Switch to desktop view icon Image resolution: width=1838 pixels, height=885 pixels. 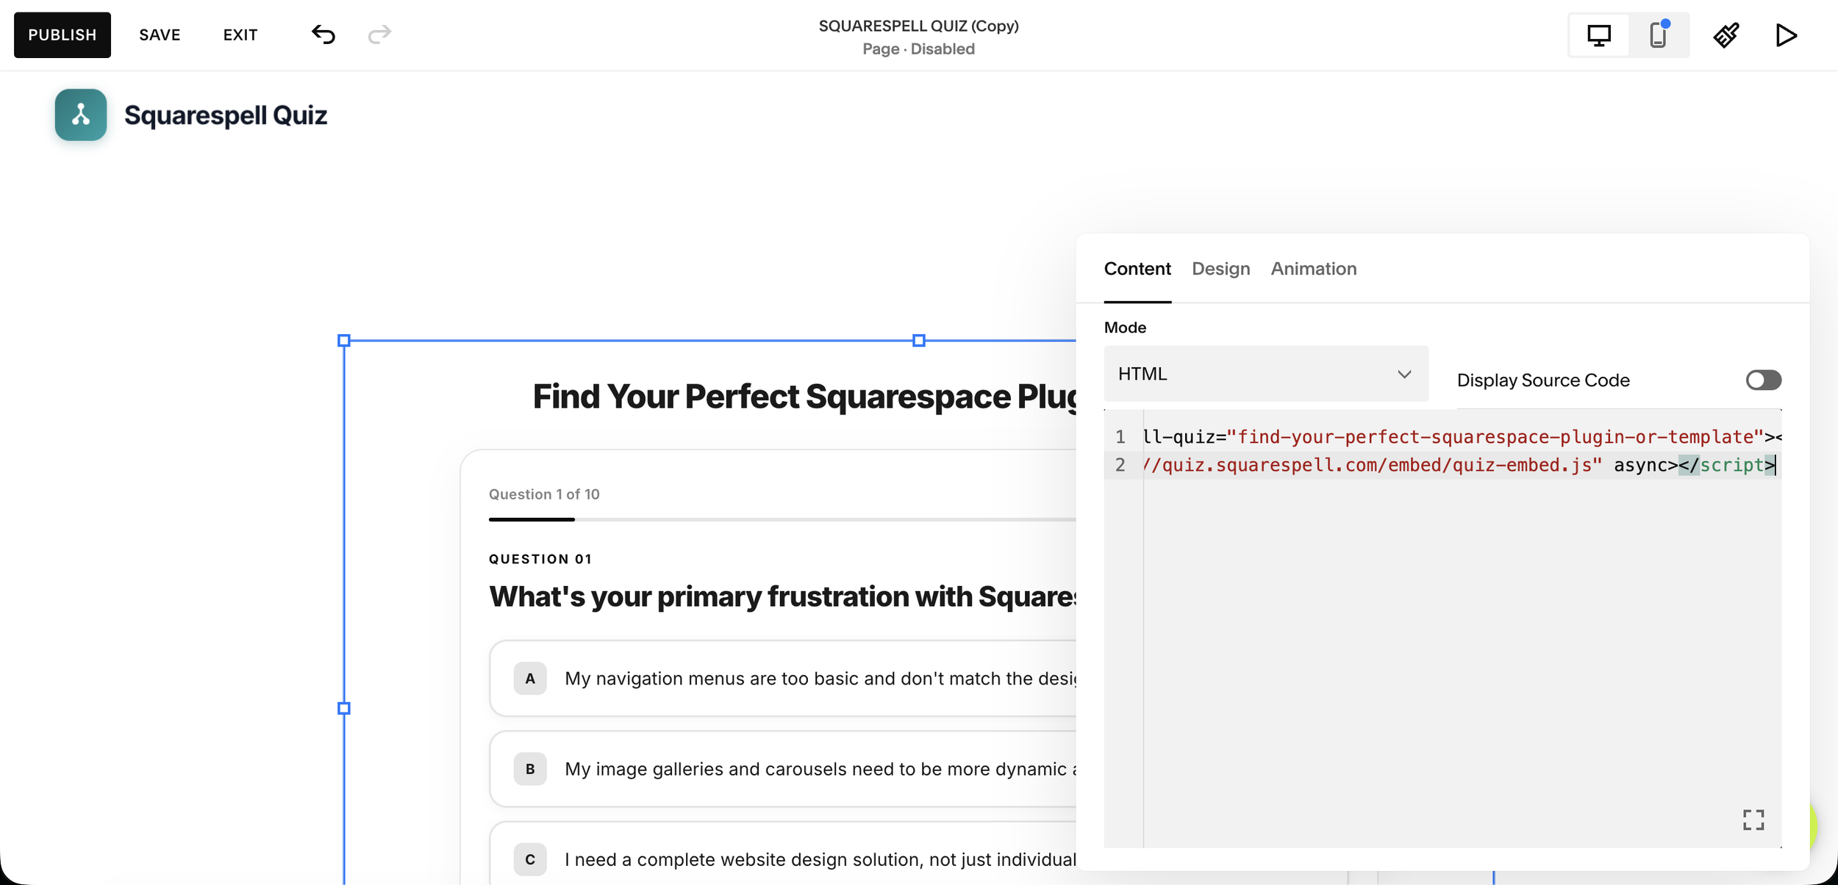click(1599, 35)
